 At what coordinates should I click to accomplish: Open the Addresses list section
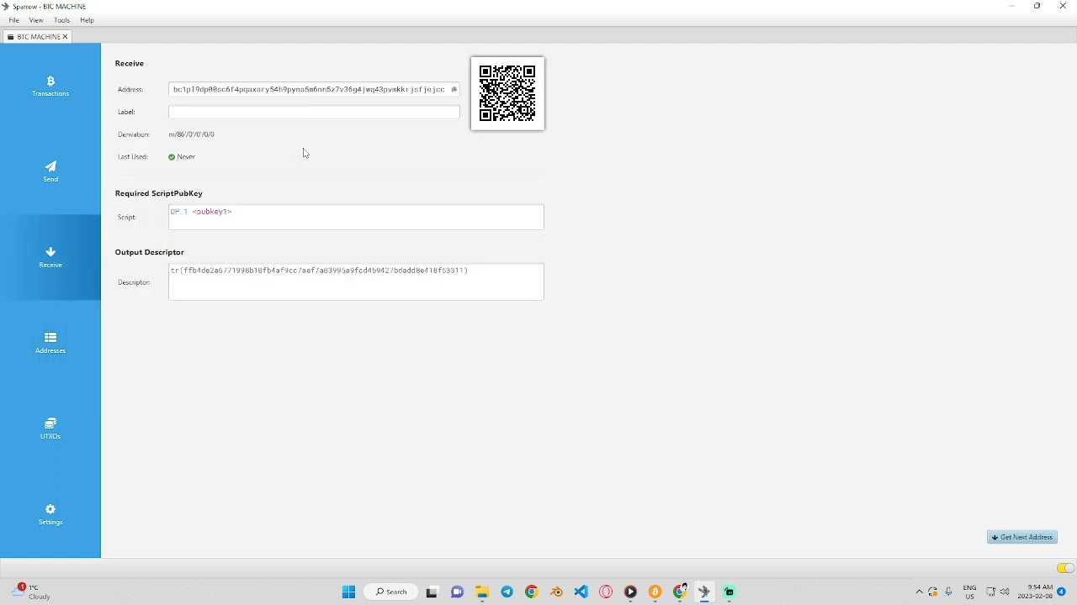(x=50, y=343)
